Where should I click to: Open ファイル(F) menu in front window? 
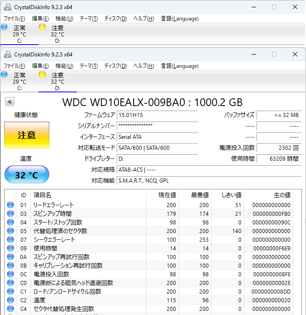pos(15,66)
